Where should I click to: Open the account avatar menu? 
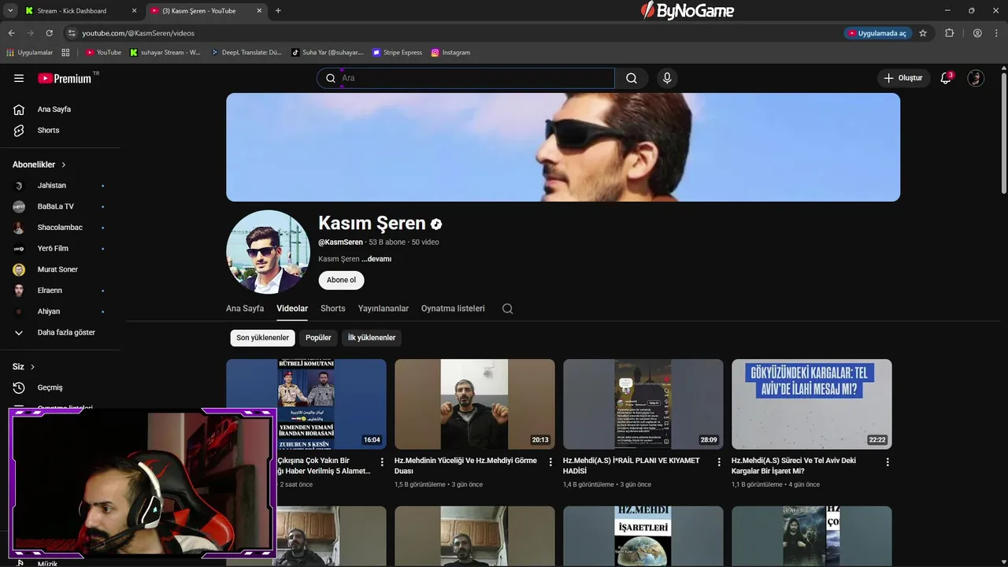point(976,78)
